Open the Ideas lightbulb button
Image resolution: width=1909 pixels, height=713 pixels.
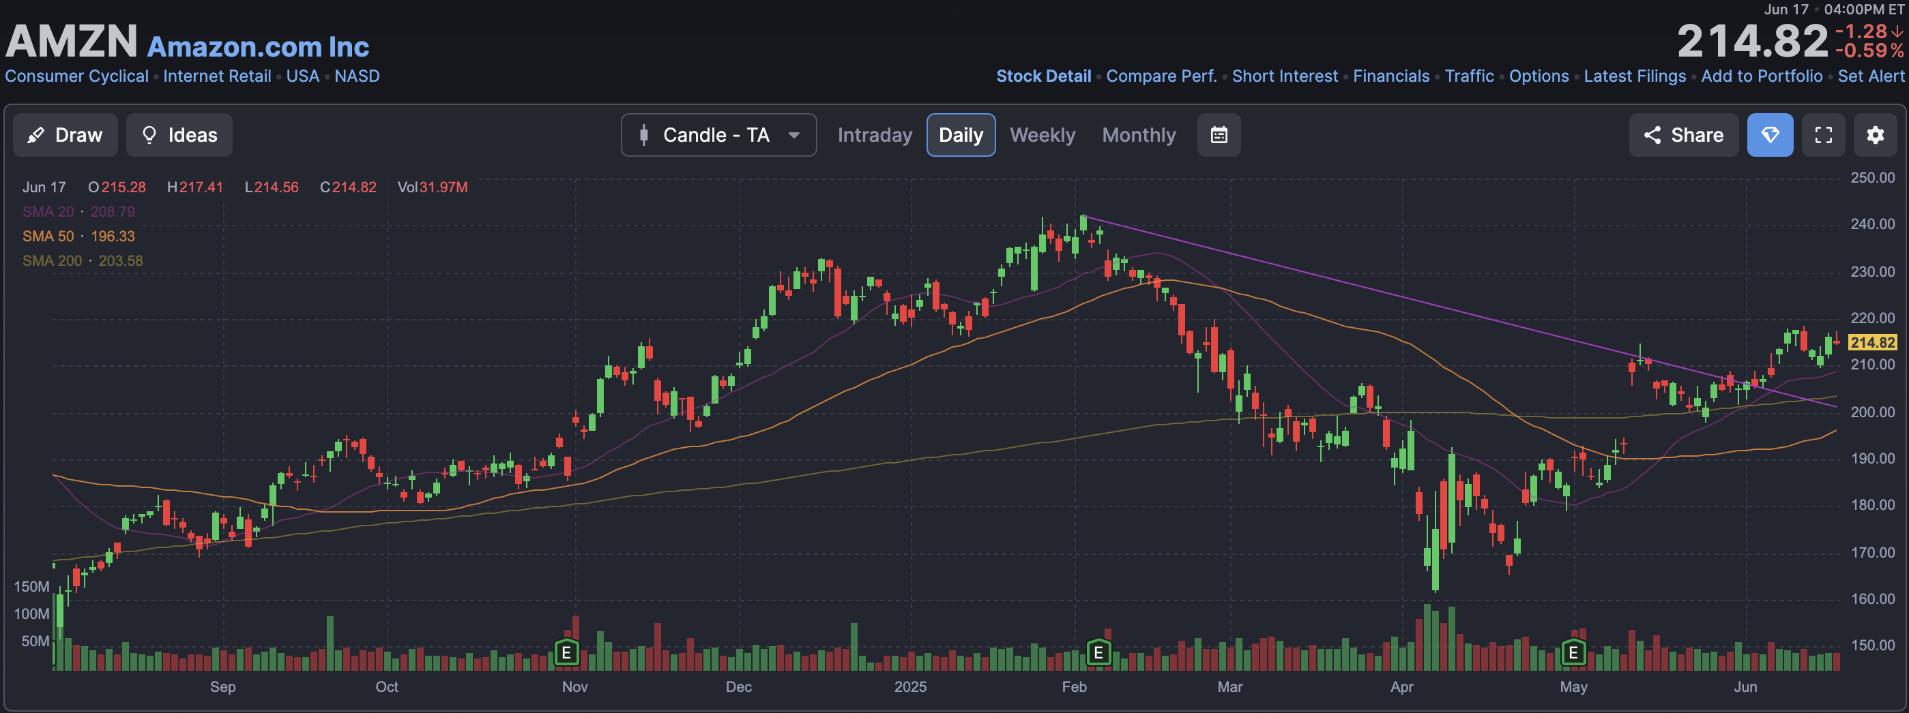pyautogui.click(x=179, y=135)
